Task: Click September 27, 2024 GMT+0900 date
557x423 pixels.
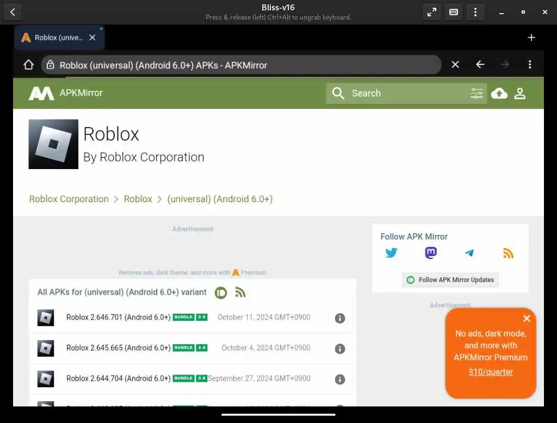Action: 259,378
